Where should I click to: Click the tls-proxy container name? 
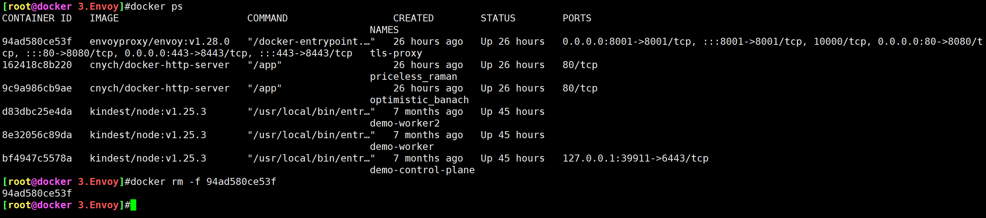(x=396, y=53)
